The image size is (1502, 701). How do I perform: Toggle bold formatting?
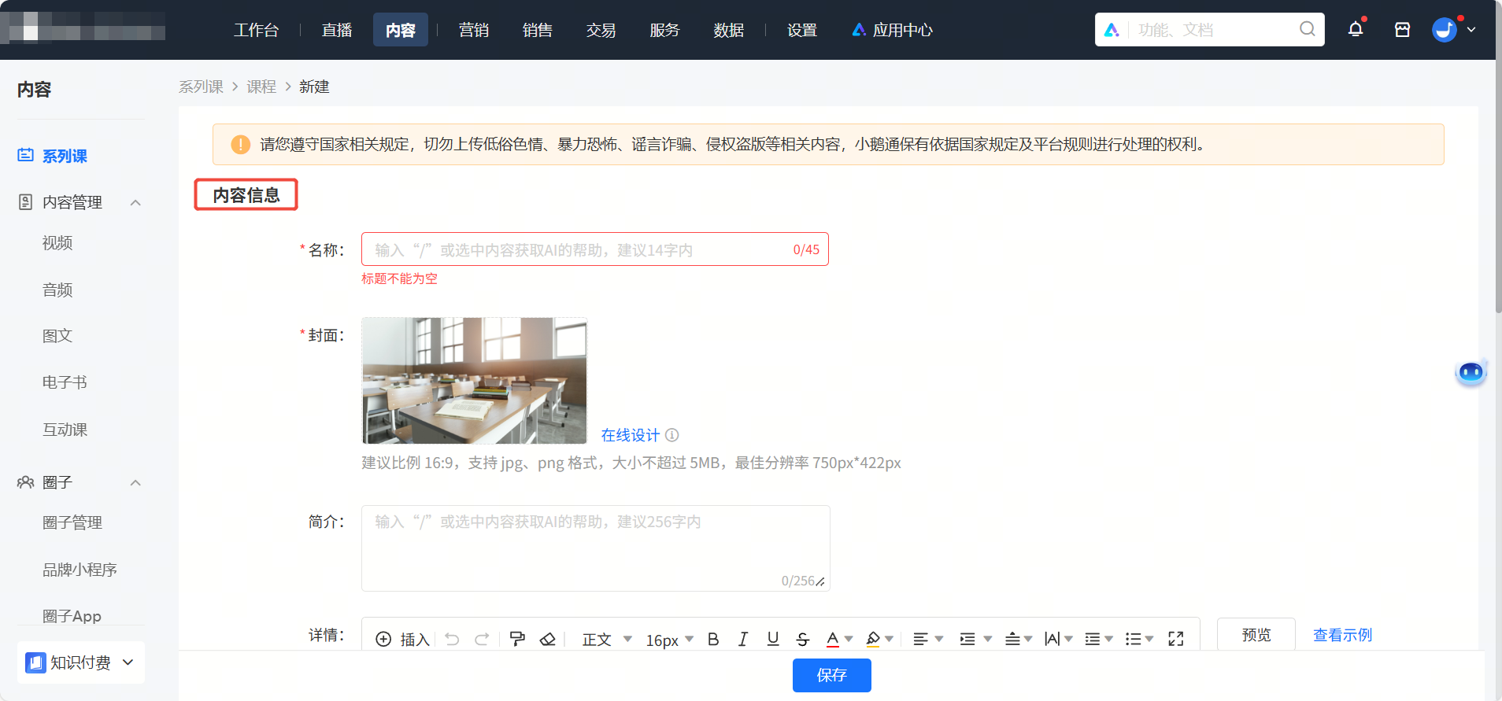[713, 639]
